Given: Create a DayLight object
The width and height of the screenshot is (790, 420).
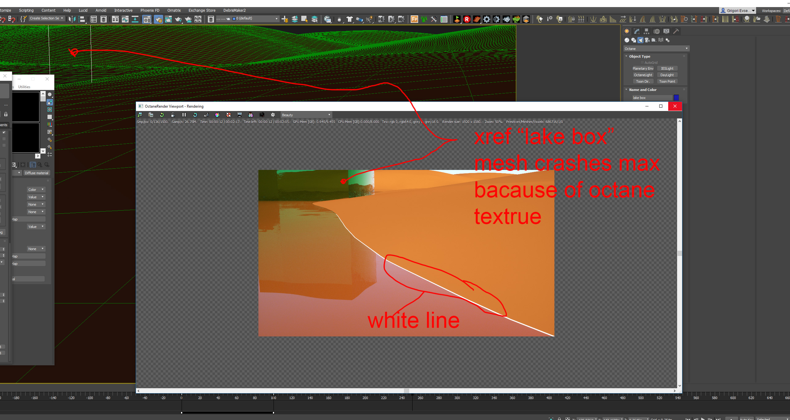Looking at the screenshot, I should 667,75.
